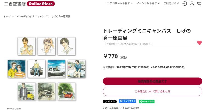
Task: View the yellow car canvas thumbnail
Action: (x=27, y=92)
